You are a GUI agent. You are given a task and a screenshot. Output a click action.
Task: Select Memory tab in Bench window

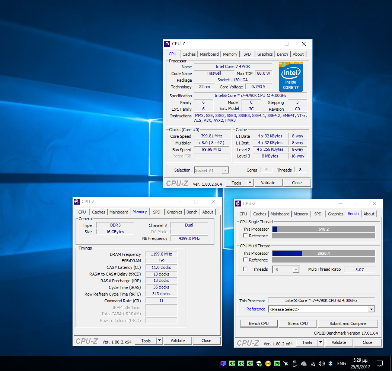(301, 214)
